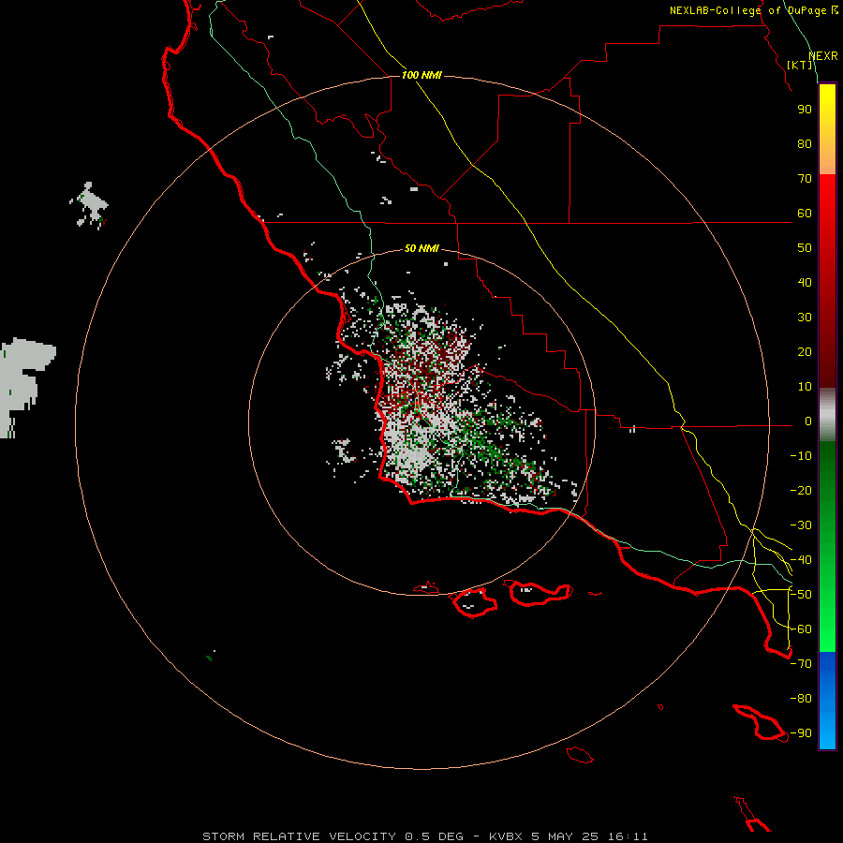Click the -90 value on velocity scale
The image size is (843, 843).
[x=801, y=733]
